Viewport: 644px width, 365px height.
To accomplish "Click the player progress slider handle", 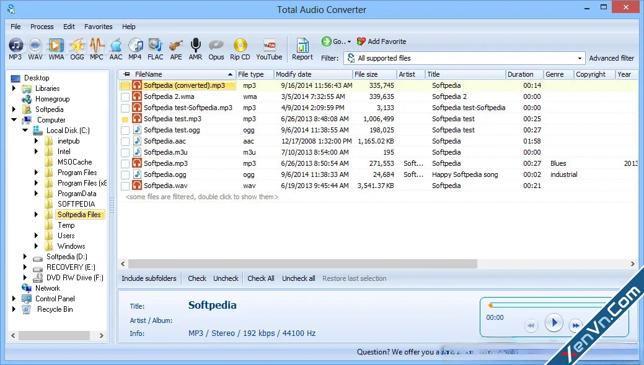I will tap(490, 305).
